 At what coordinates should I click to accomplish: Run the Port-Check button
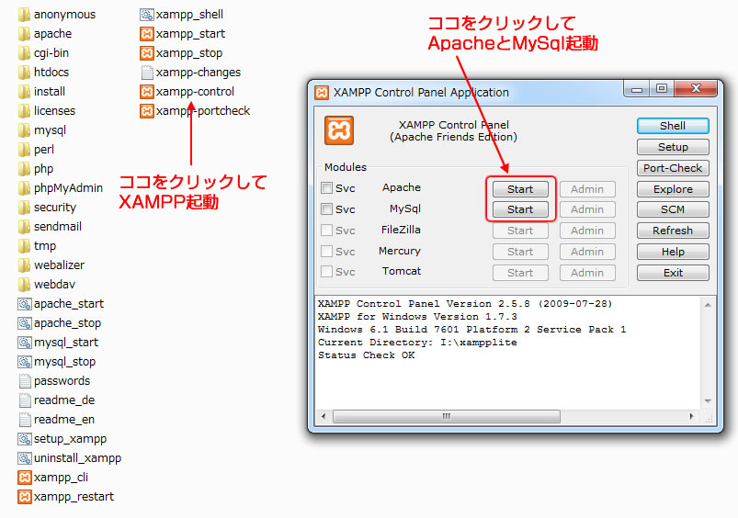click(673, 168)
